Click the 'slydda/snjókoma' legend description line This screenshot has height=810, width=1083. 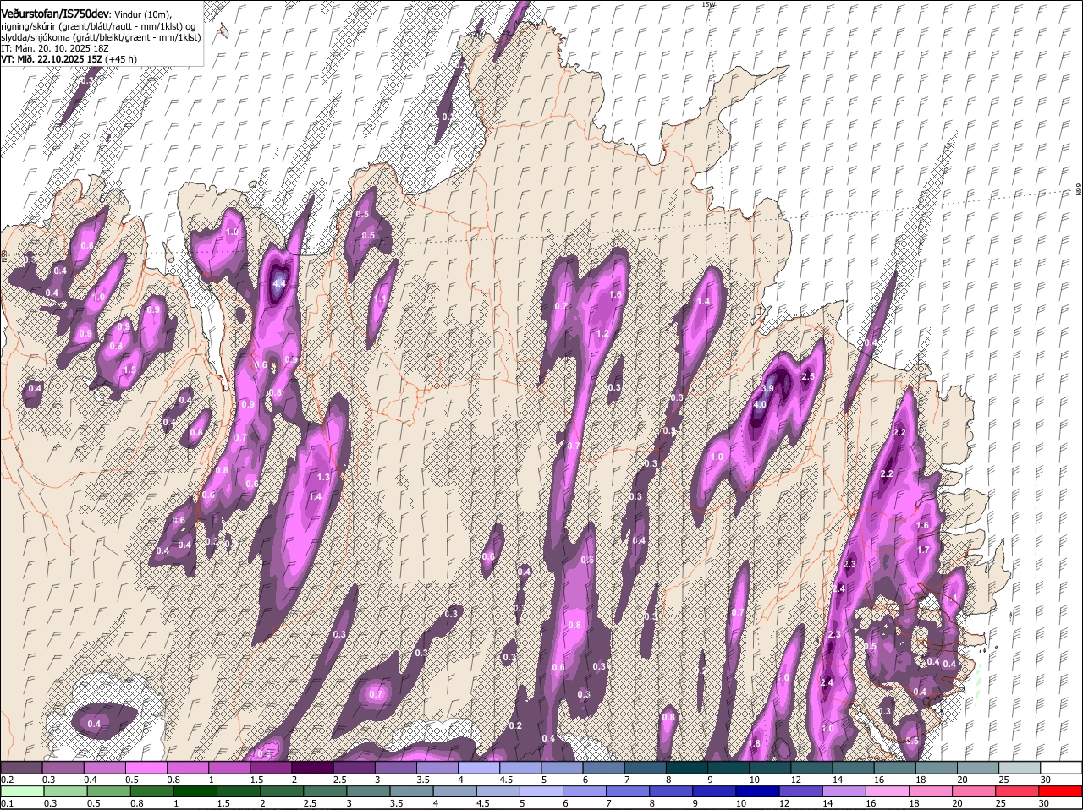[x=100, y=37]
